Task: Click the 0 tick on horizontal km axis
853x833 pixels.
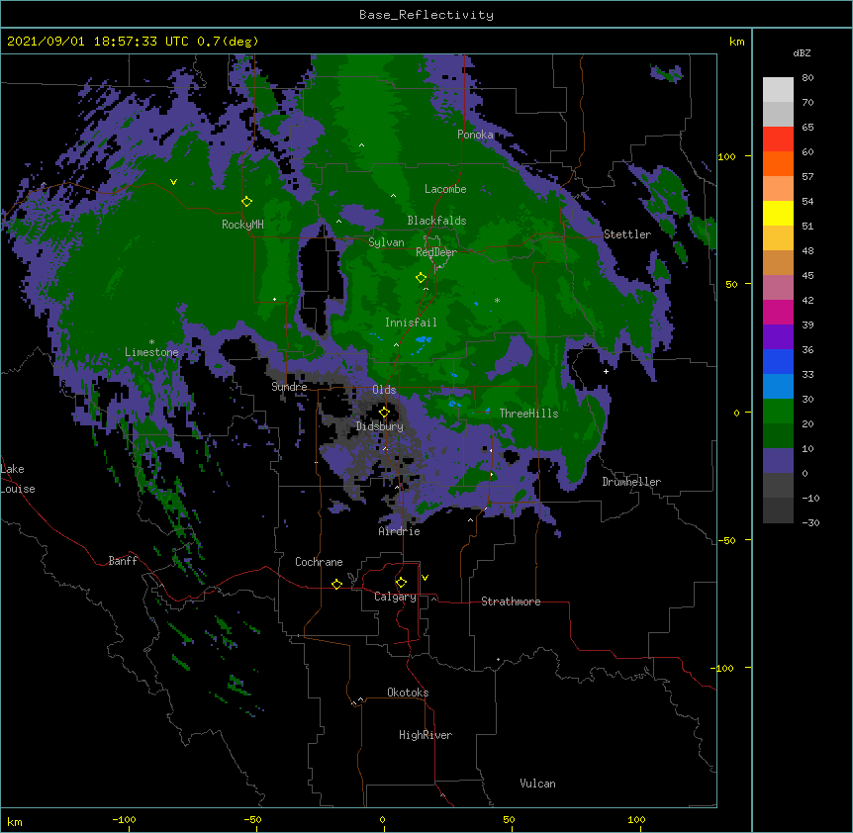Action: (x=382, y=820)
